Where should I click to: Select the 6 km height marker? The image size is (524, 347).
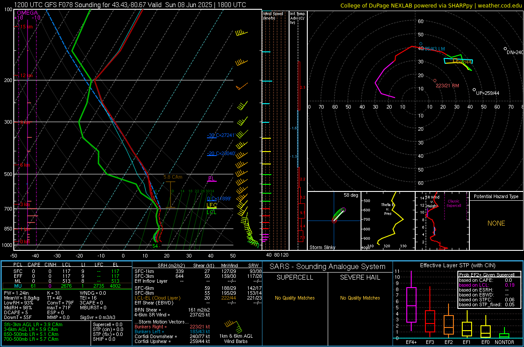25,165
